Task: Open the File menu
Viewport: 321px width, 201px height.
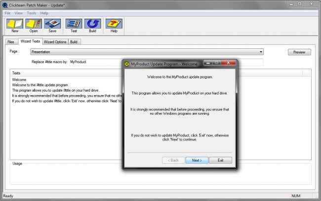Action: coord(8,13)
